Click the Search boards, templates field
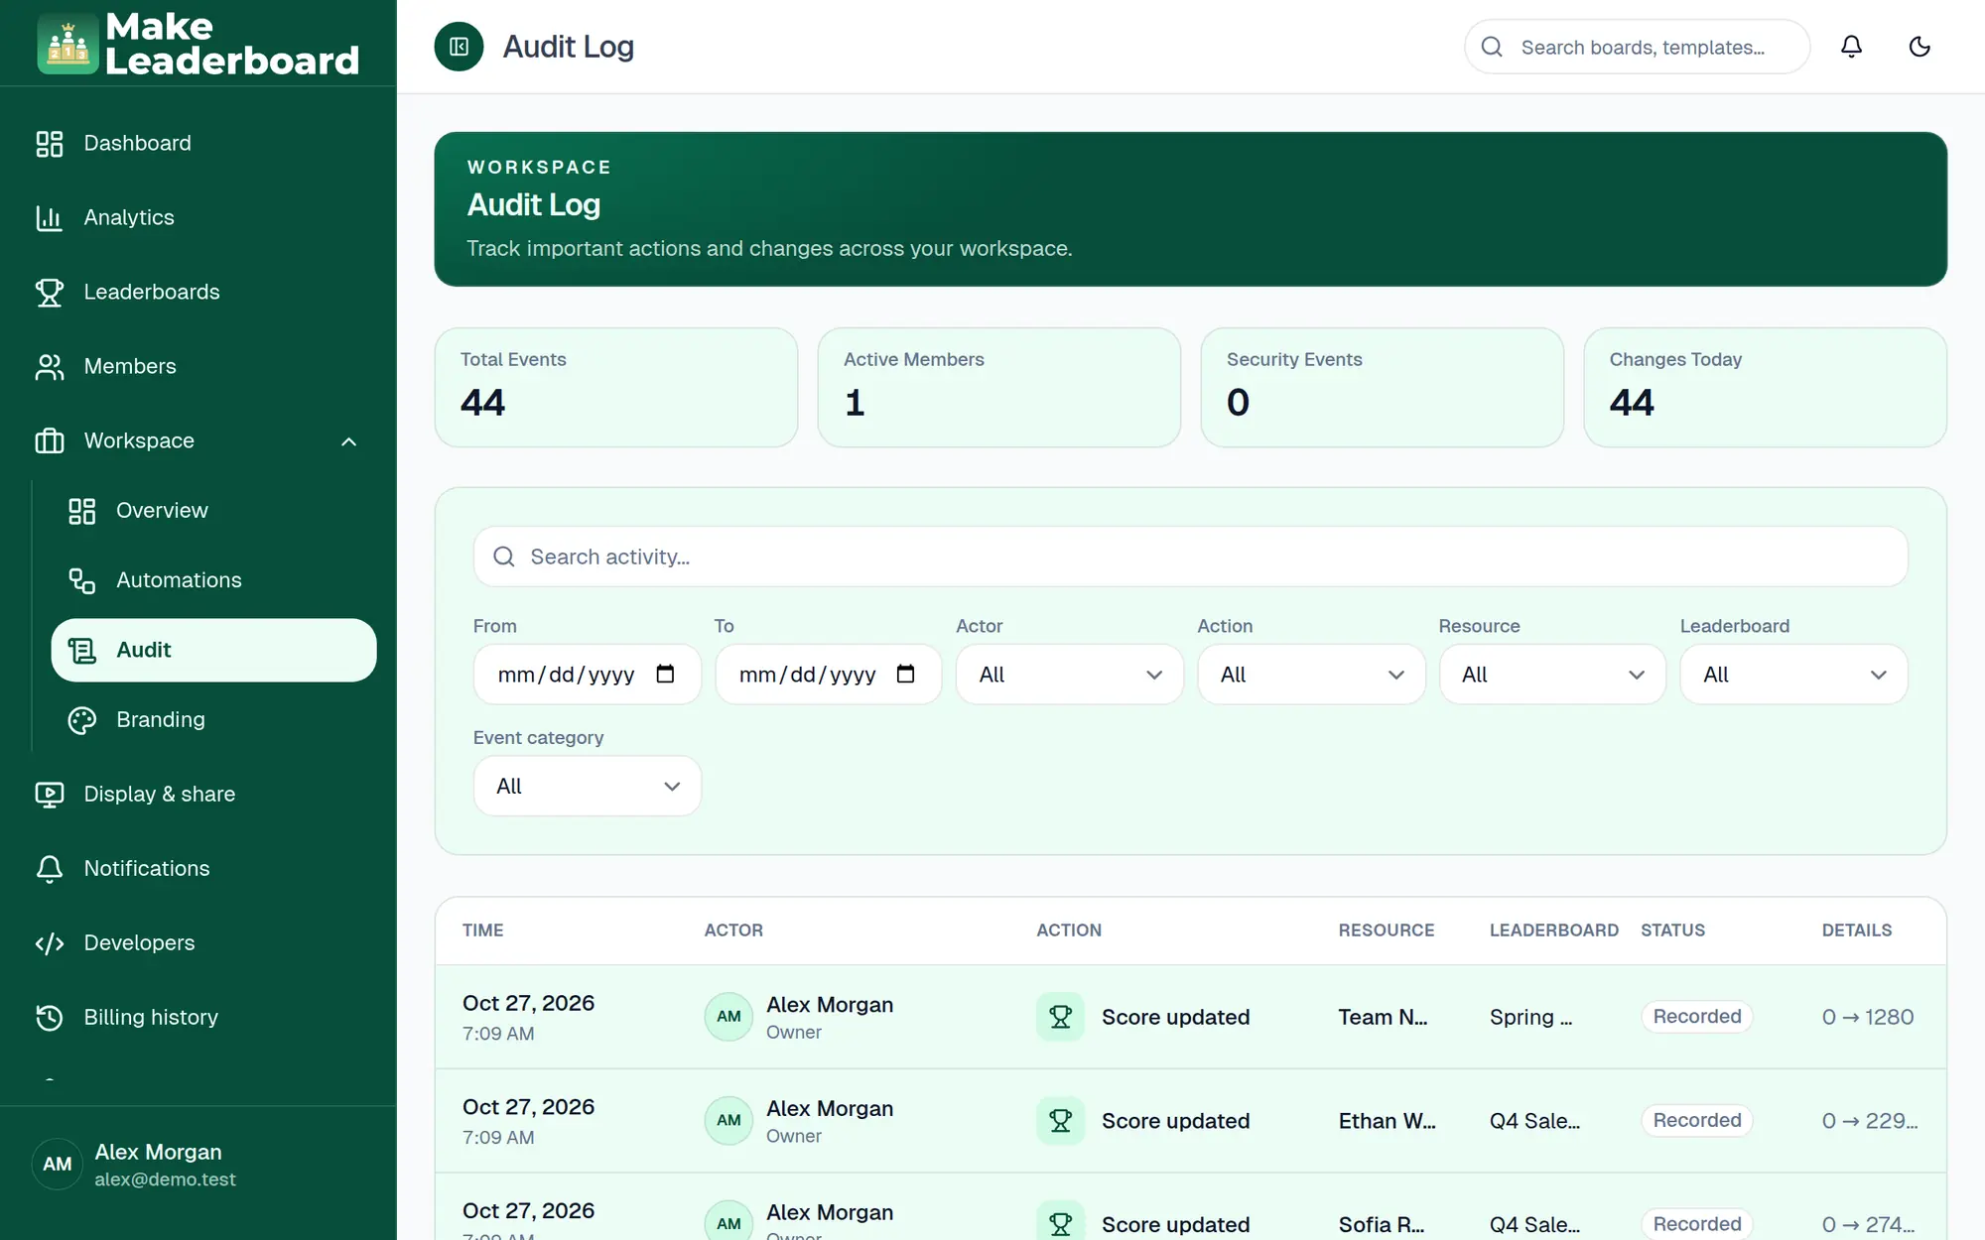 [1637, 47]
